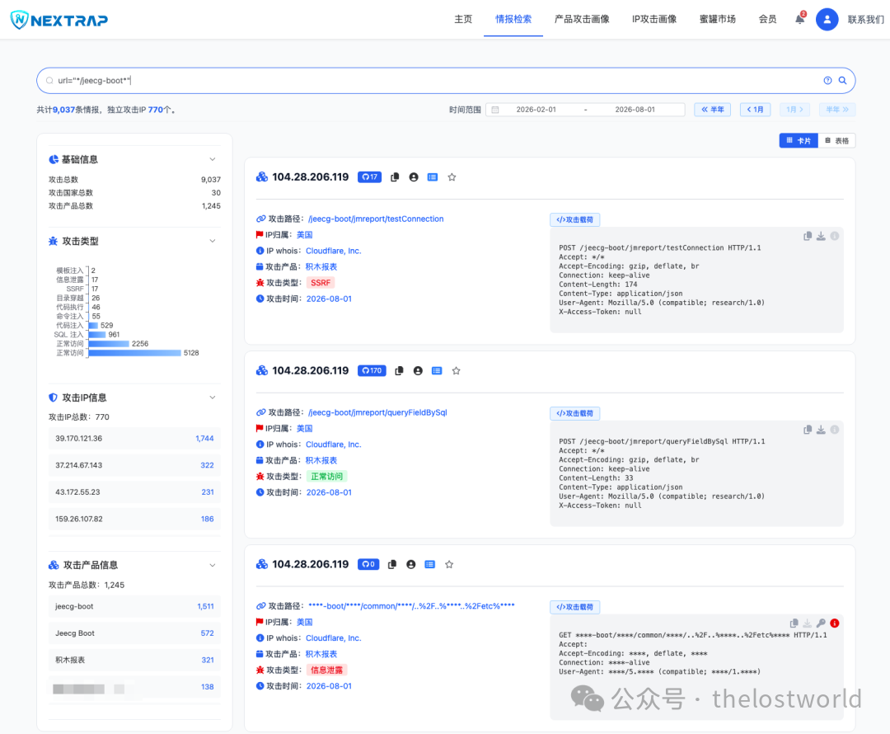
Task: Show info for testConnection payload
Action: click(834, 237)
